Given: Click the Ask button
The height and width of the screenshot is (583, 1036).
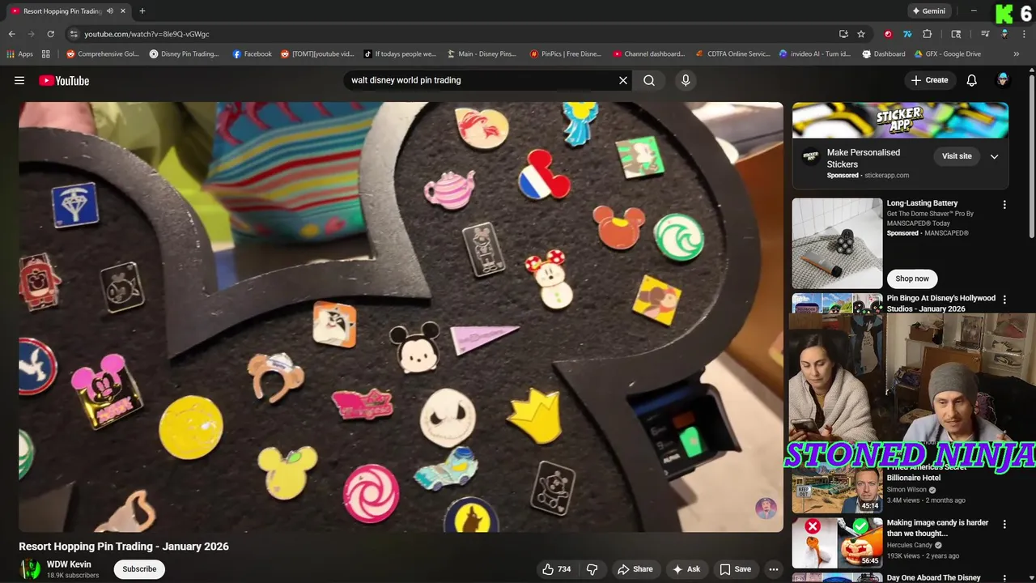Looking at the screenshot, I should pos(686,569).
